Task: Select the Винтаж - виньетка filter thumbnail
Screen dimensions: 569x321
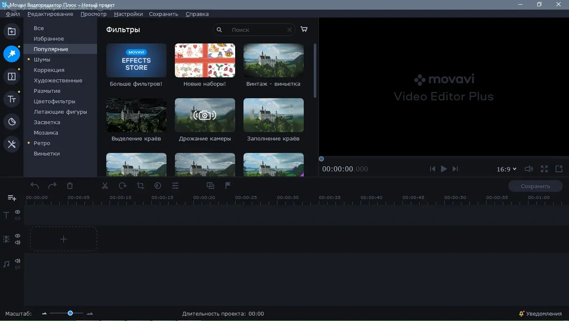Action: coord(273,61)
